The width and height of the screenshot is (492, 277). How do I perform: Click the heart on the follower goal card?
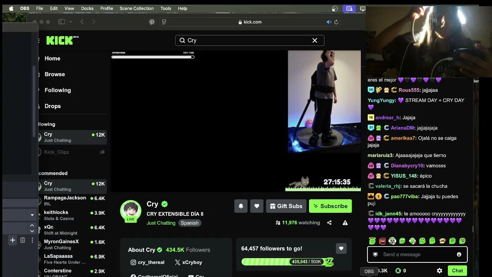click(341, 249)
